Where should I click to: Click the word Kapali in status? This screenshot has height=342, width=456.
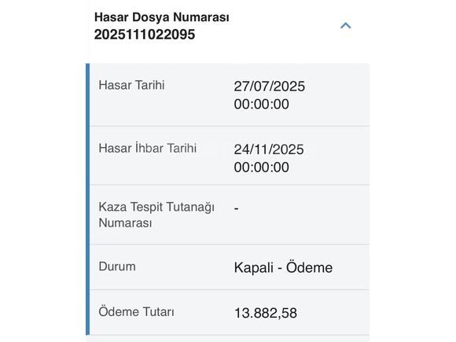pos(254,268)
